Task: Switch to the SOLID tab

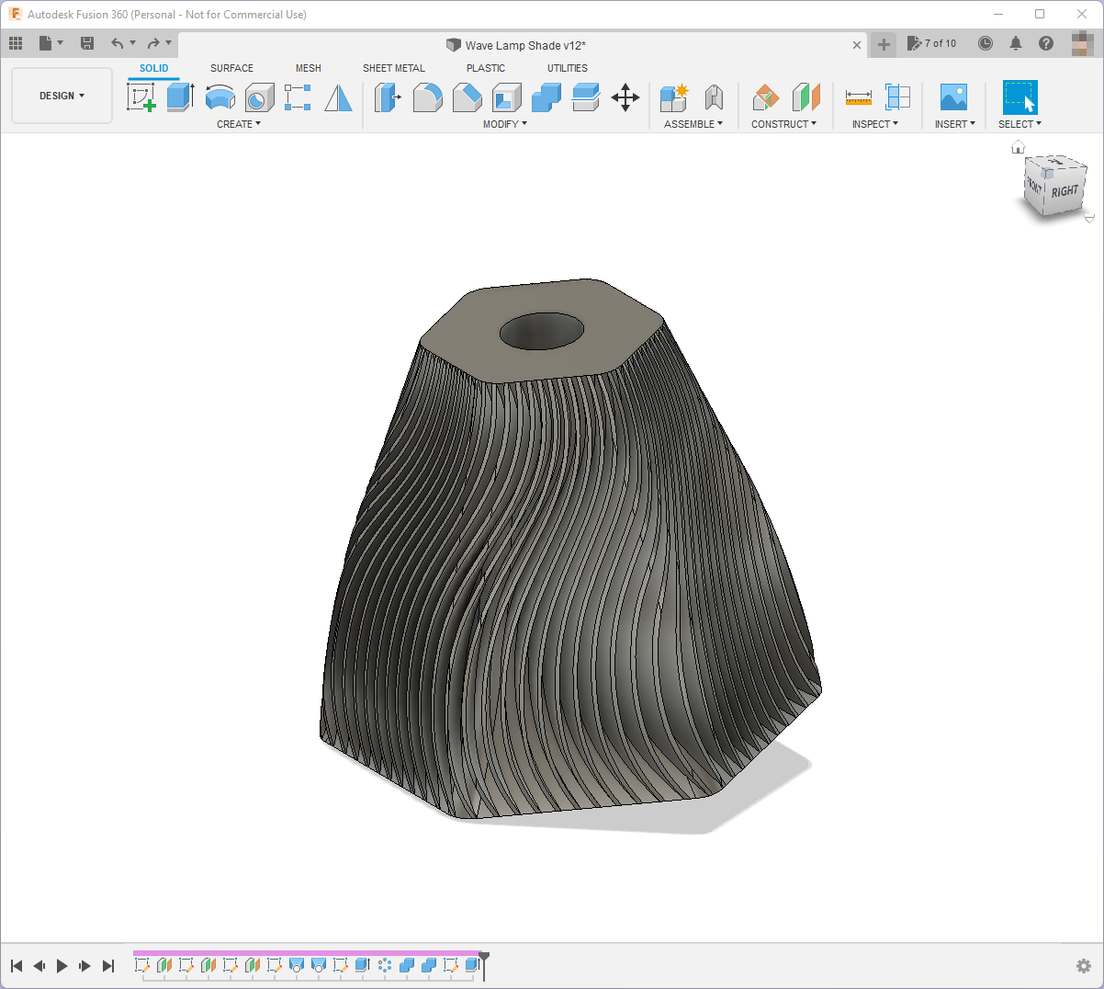Action: [154, 68]
